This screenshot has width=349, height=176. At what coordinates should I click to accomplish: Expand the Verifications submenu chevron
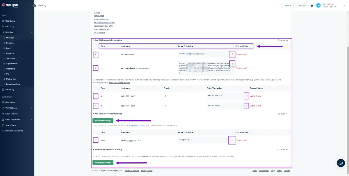coord(31,108)
